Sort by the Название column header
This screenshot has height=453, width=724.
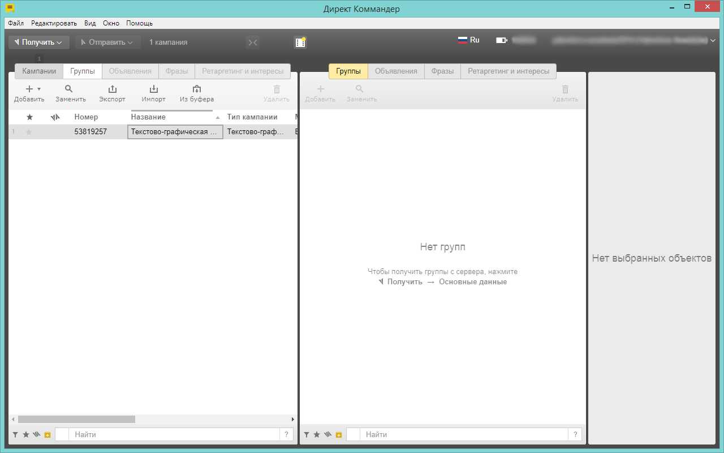point(148,117)
